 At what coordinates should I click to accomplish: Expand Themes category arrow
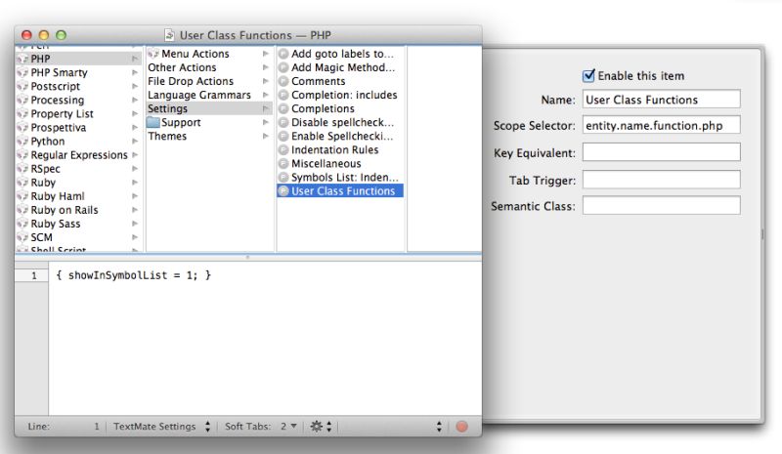tap(266, 136)
